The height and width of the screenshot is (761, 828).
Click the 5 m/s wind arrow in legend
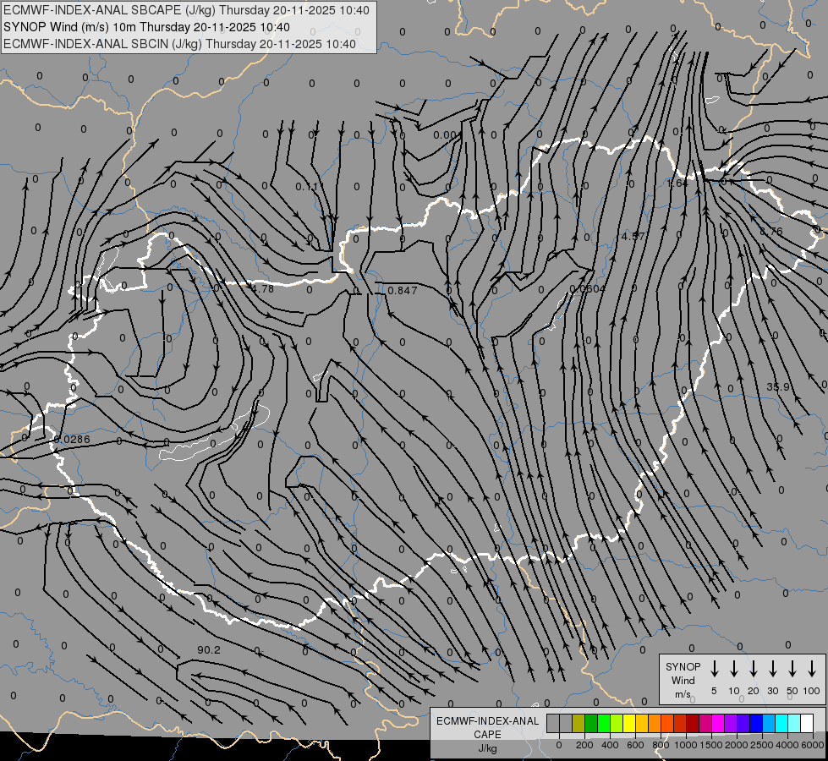(x=715, y=669)
